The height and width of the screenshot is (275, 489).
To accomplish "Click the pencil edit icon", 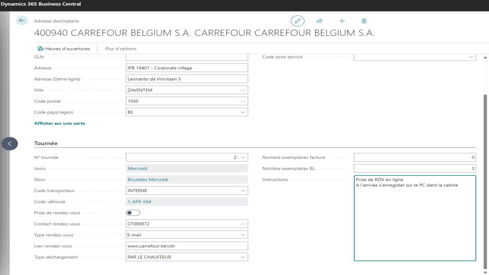I will click(298, 21).
